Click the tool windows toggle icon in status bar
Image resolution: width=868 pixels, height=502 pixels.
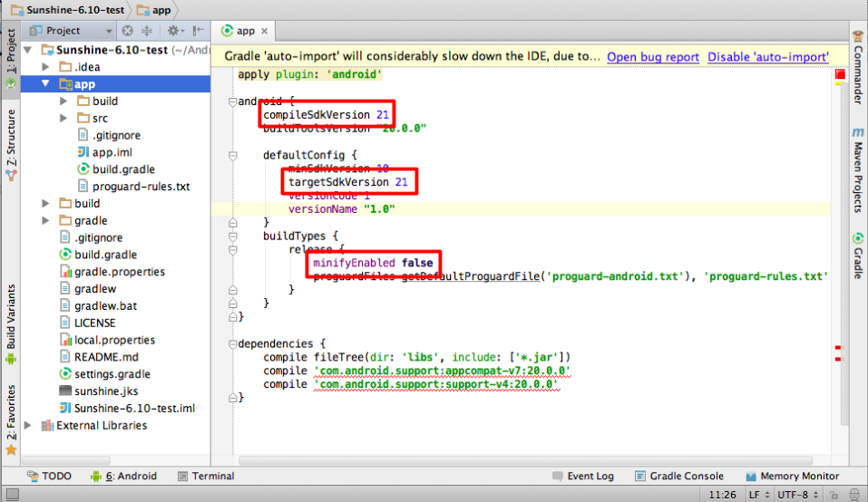coord(12,494)
